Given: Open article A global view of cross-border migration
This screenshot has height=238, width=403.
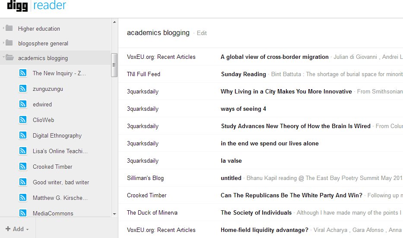Looking at the screenshot, I should coord(274,57).
